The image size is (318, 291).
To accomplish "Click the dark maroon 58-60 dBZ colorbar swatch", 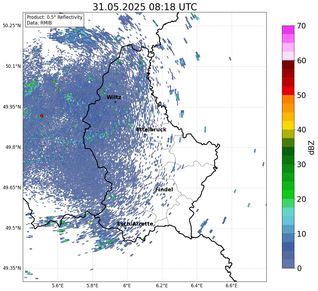I will point(288,65).
